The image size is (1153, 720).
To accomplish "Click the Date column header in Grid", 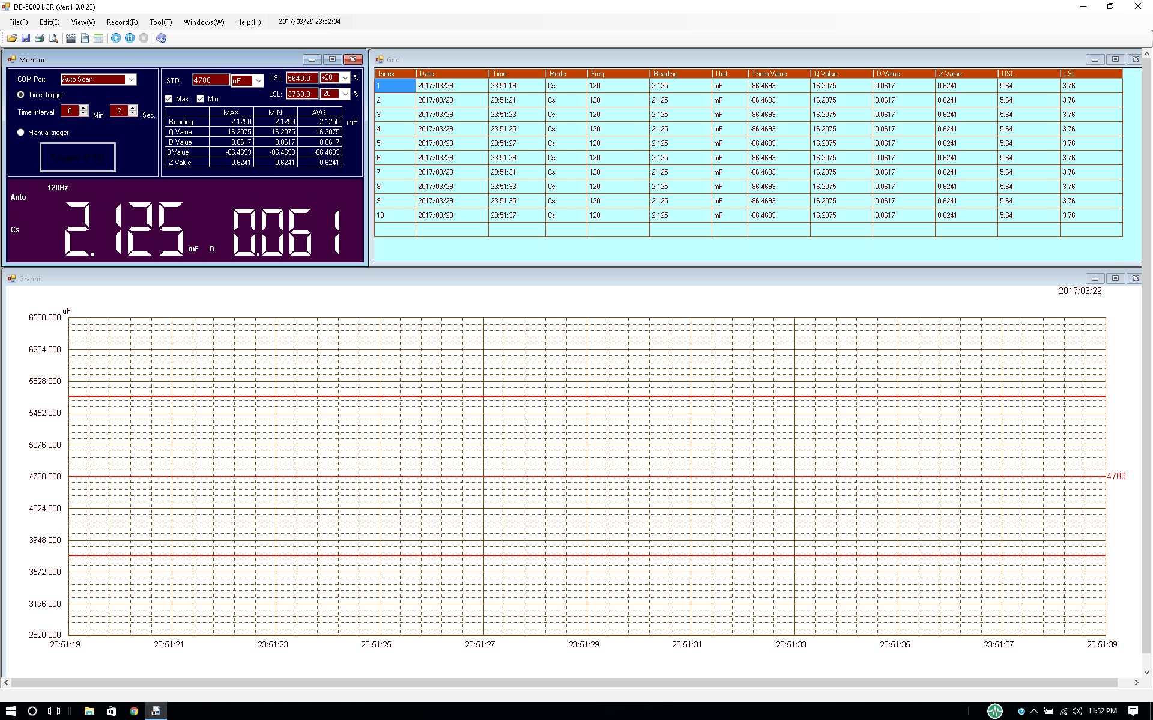I will point(452,74).
